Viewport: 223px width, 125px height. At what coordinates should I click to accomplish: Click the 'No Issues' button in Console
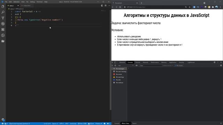click(179, 66)
